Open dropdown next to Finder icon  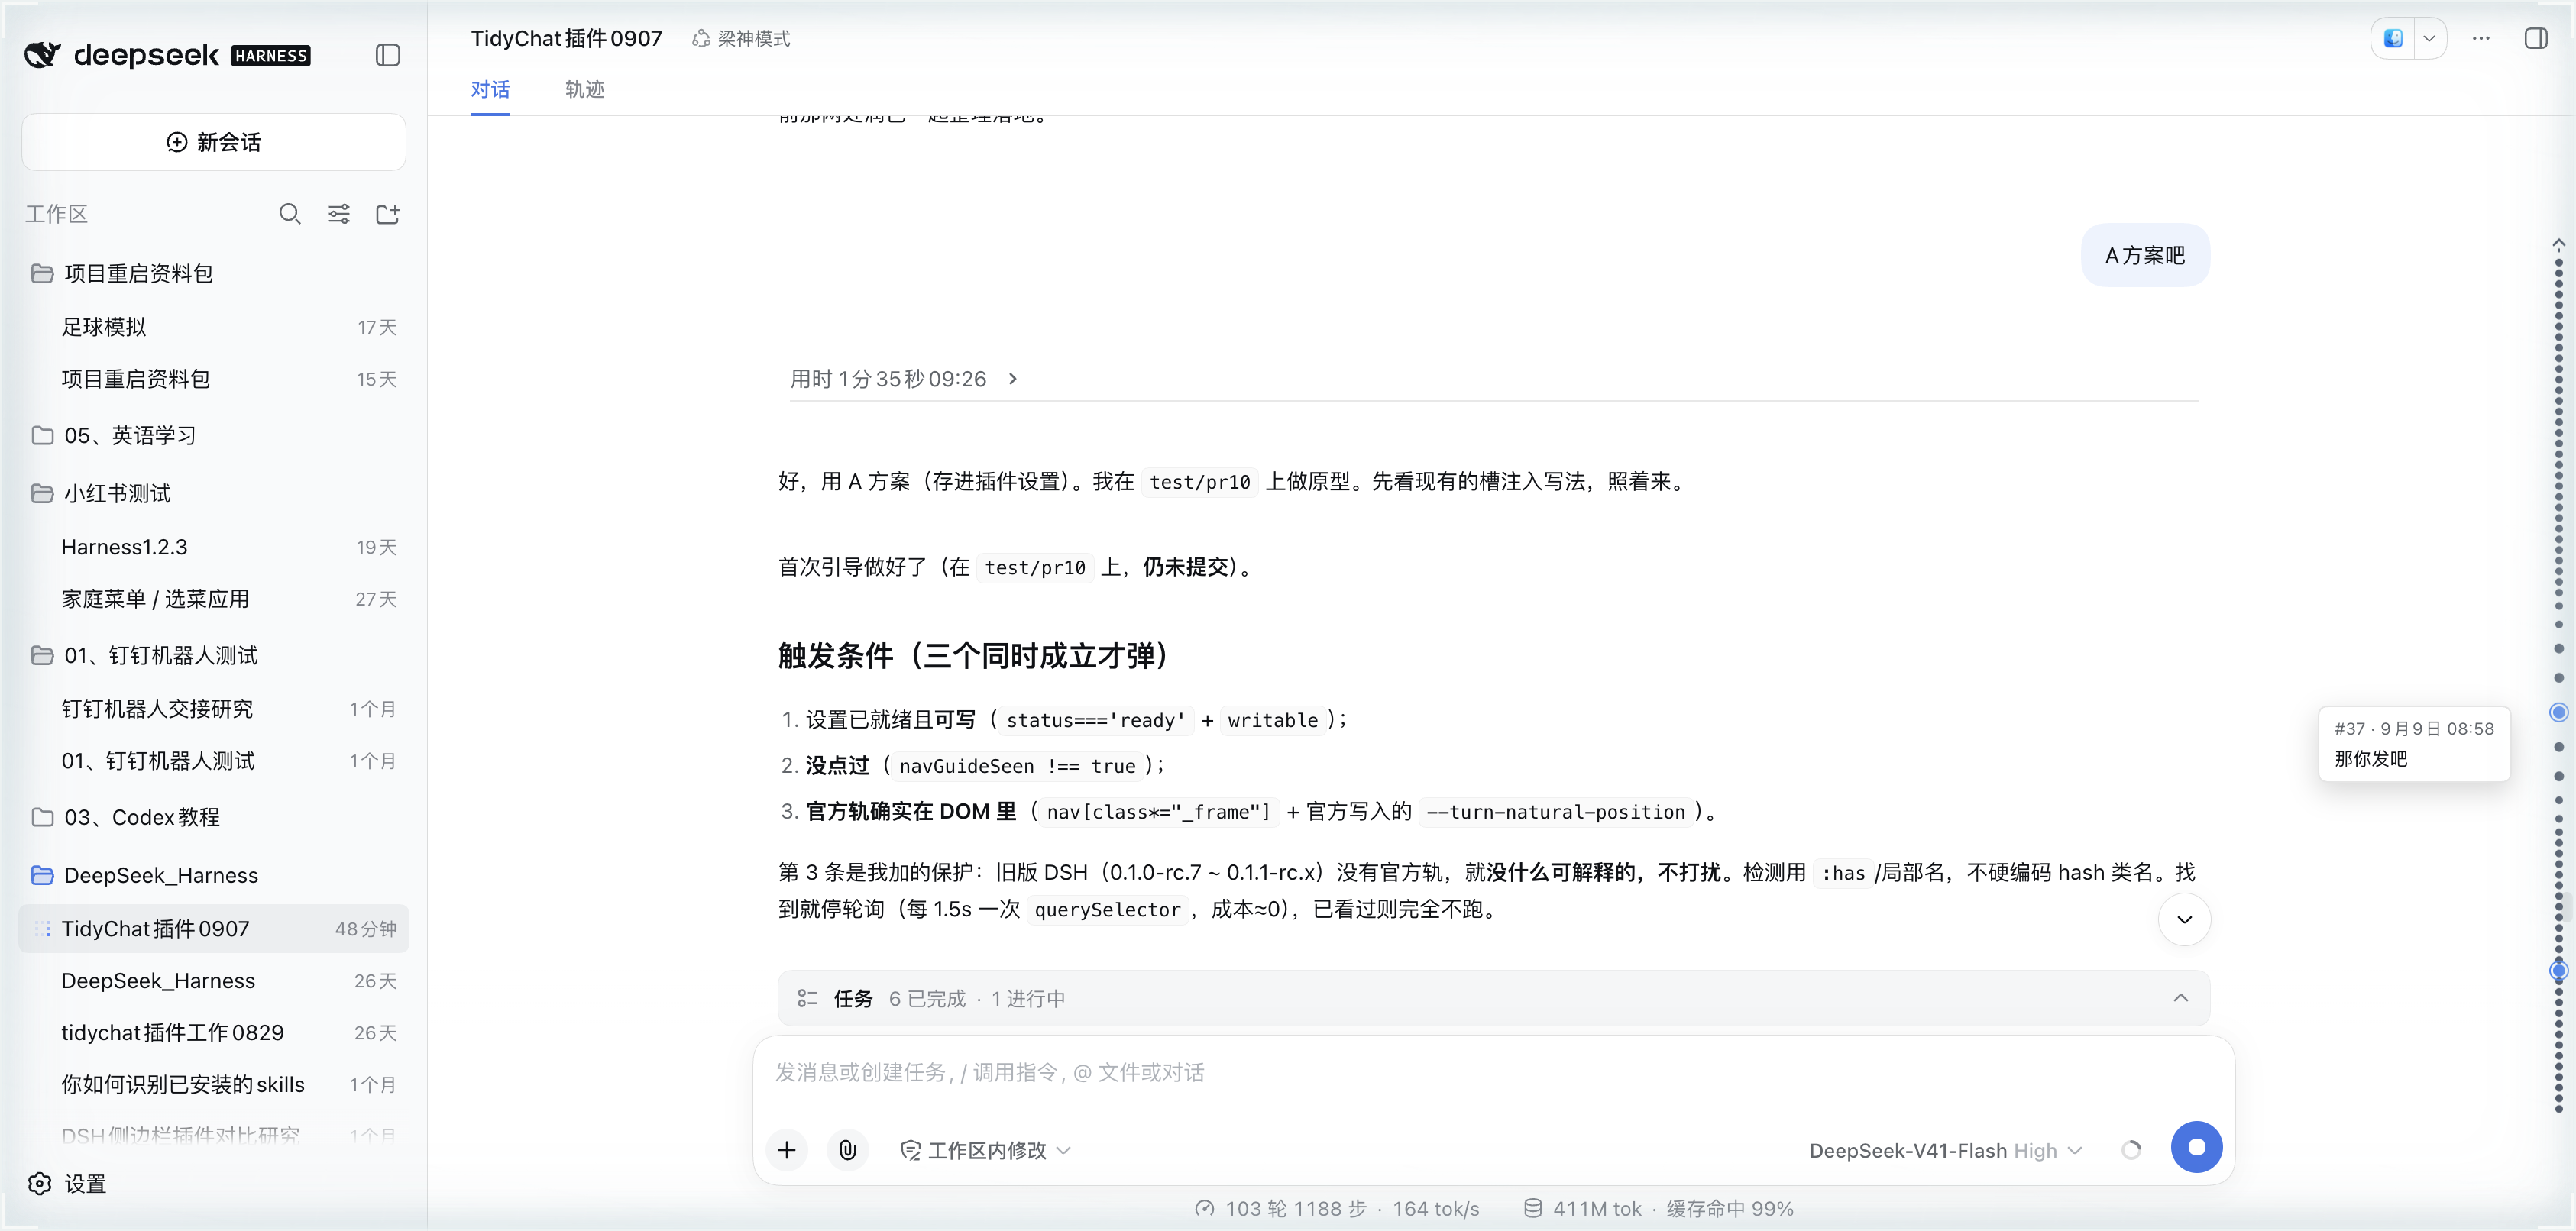[x=2429, y=38]
